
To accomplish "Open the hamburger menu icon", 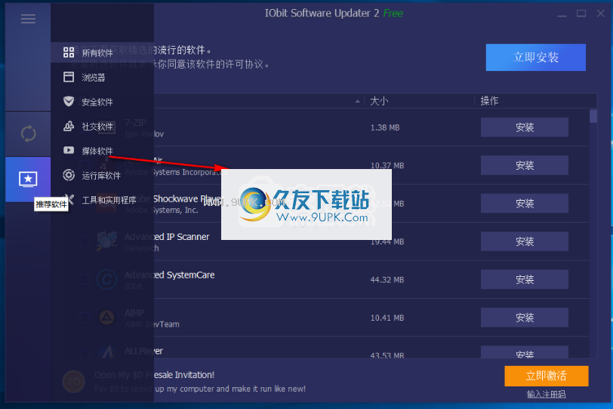I will (28, 18).
